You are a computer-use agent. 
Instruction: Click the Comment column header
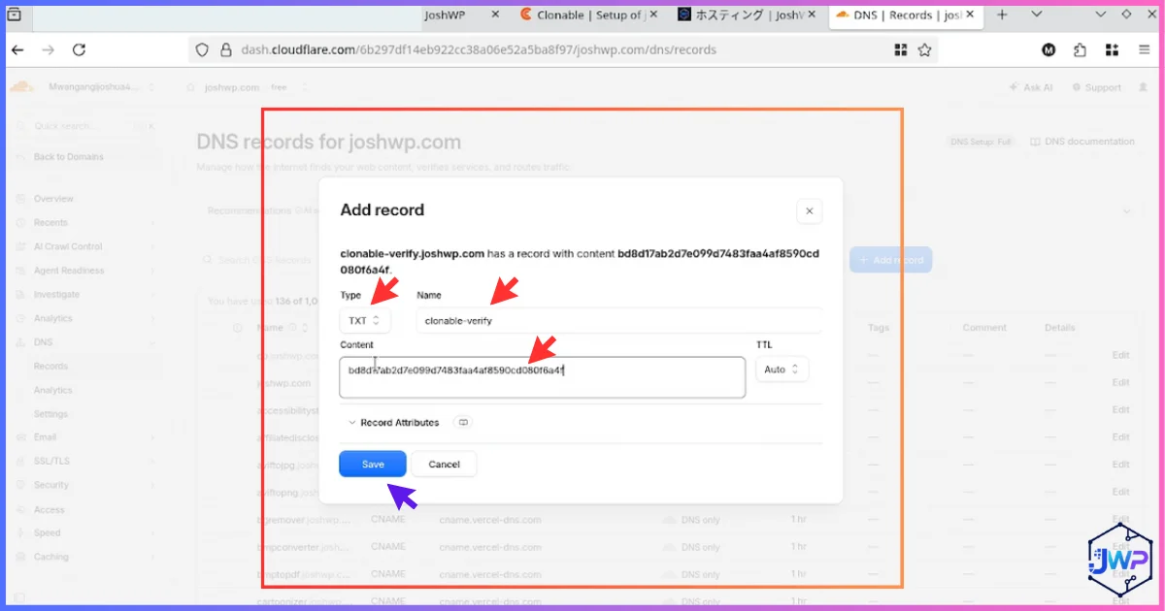click(984, 328)
